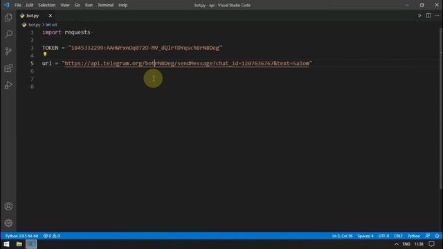Select the Python language mode
The image size is (443, 249).
(x=414, y=236)
